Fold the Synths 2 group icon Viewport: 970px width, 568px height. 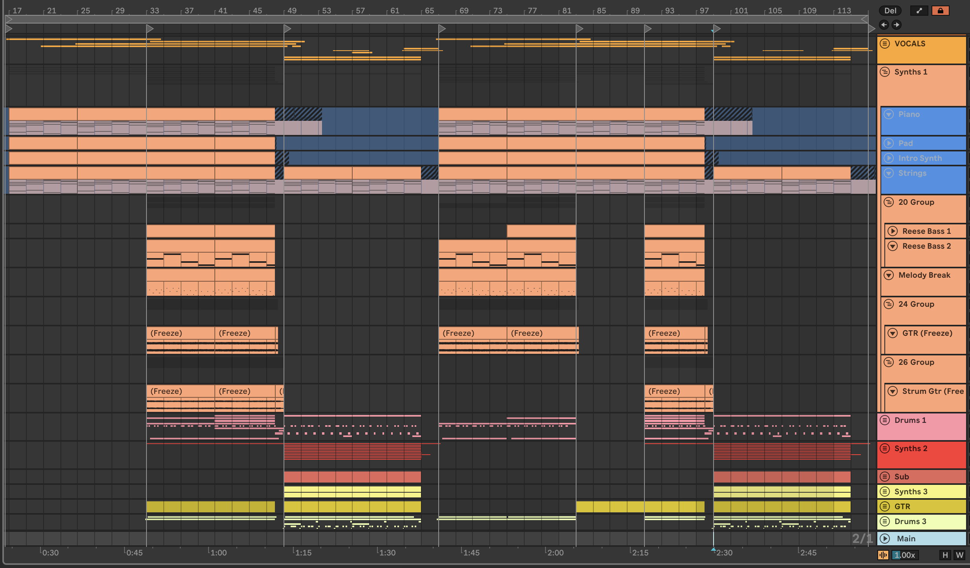pos(885,448)
